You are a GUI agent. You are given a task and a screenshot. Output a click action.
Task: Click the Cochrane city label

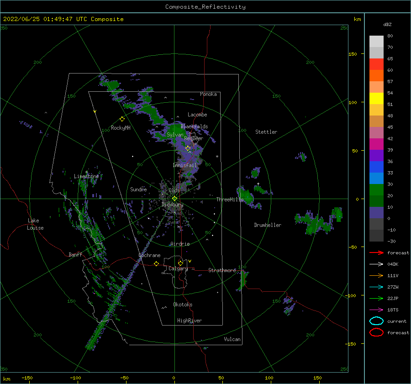[149, 255]
